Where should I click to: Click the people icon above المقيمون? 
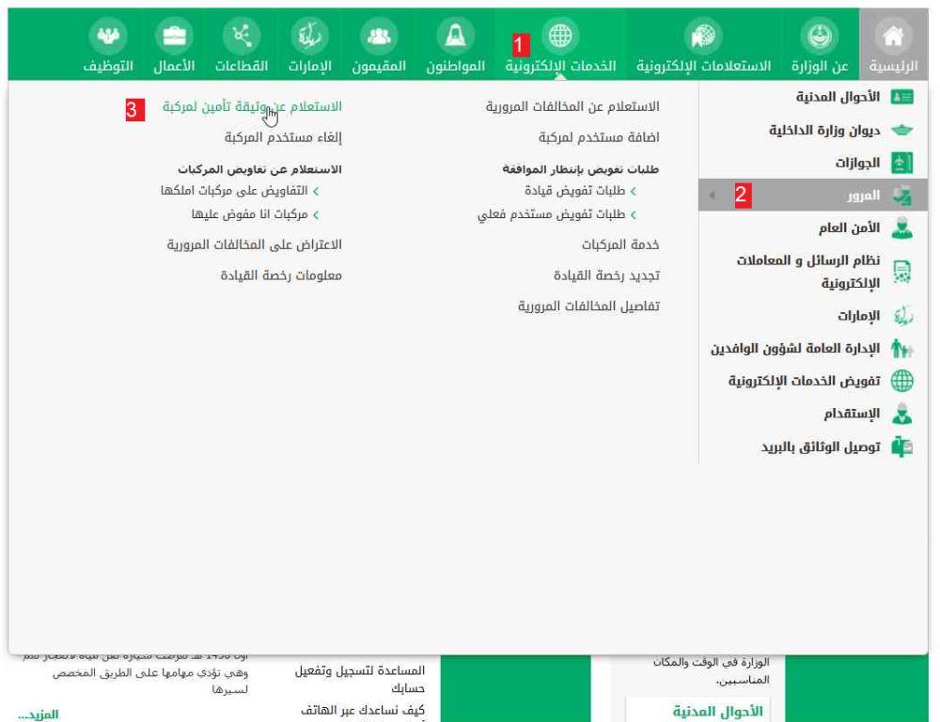pyautogui.click(x=378, y=35)
